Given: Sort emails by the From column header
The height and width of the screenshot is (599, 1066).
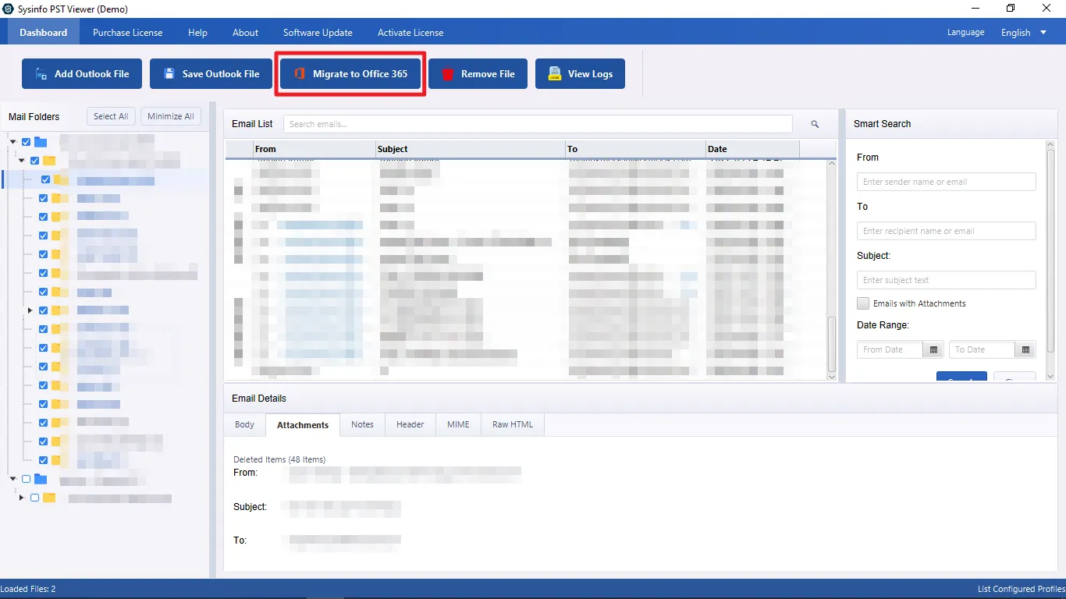Looking at the screenshot, I should coord(314,149).
